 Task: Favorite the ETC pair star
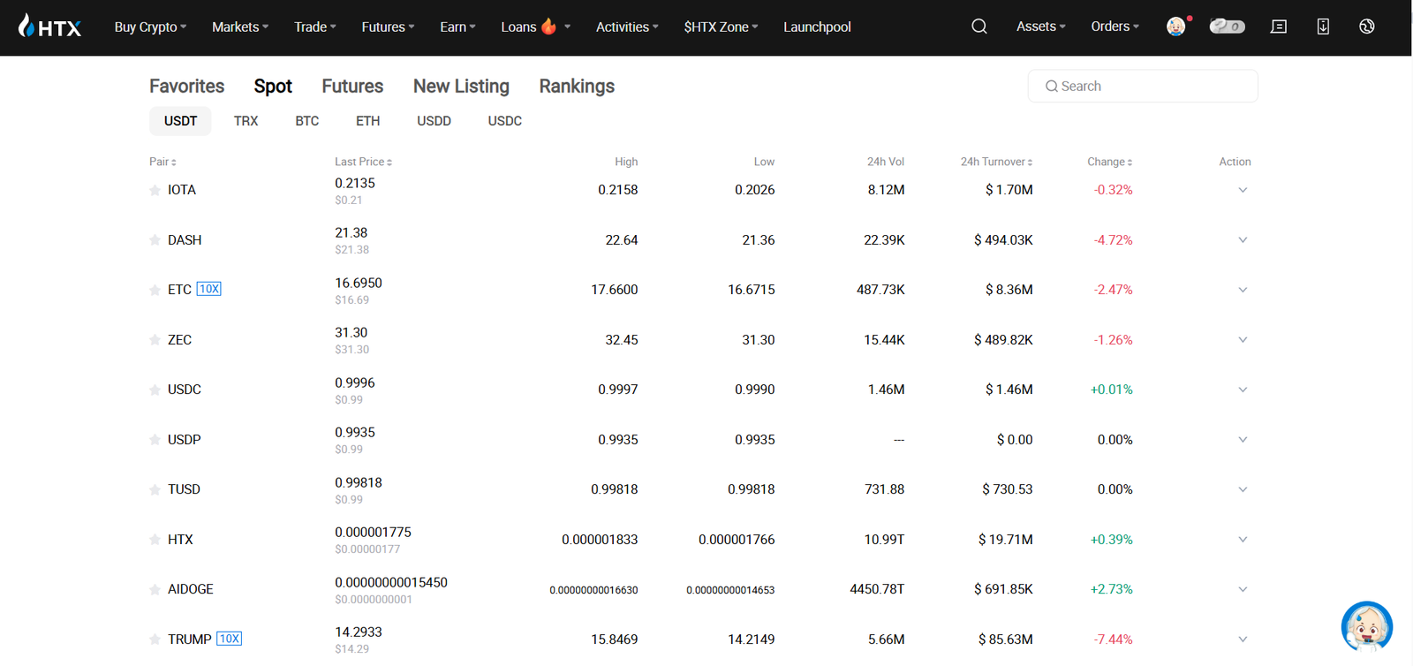[155, 290]
